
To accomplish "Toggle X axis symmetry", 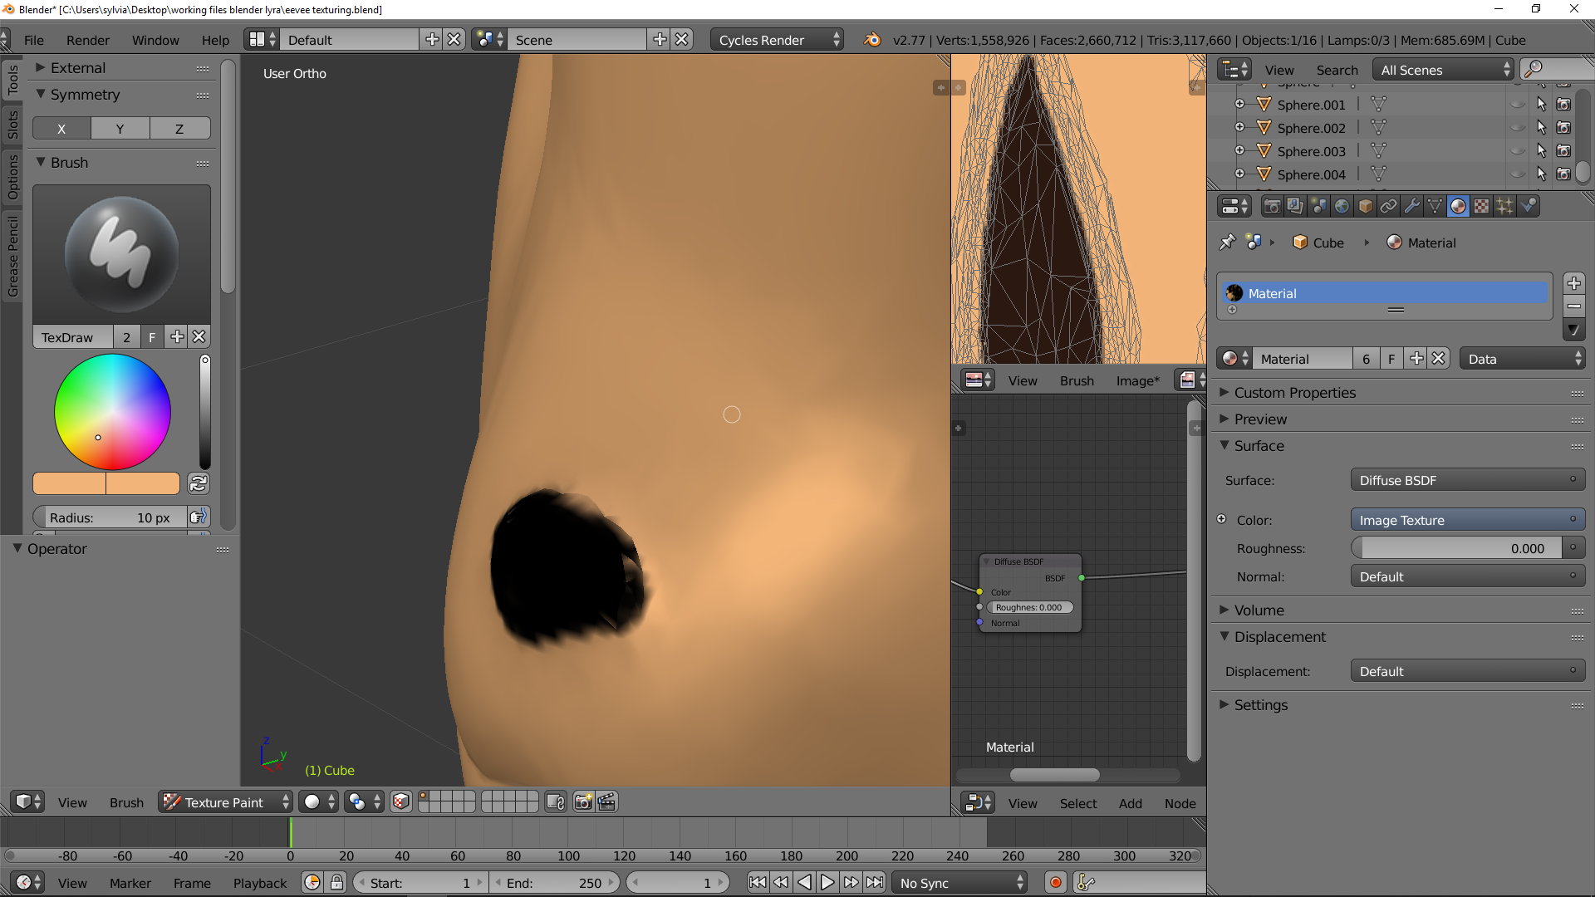I will coord(61,129).
